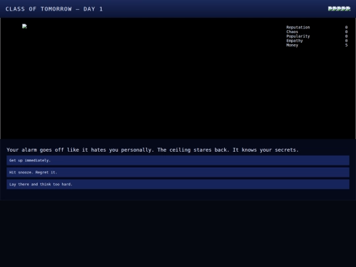
Task: Click the Chaos stat label
Action: coord(292,32)
